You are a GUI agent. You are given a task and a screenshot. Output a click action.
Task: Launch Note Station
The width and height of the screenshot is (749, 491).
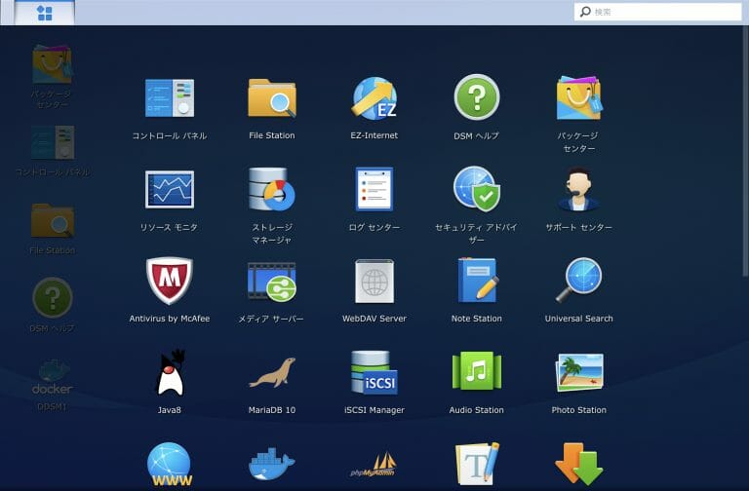pyautogui.click(x=477, y=290)
